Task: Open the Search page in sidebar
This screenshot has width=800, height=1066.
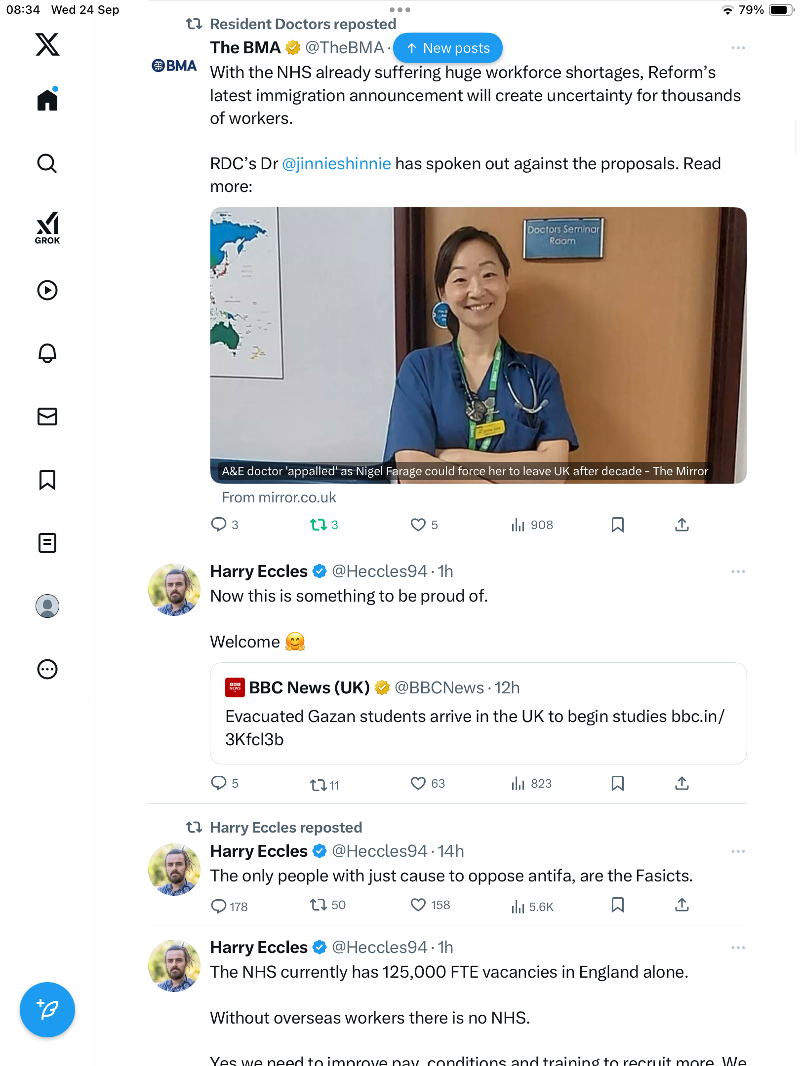Action: tap(47, 163)
